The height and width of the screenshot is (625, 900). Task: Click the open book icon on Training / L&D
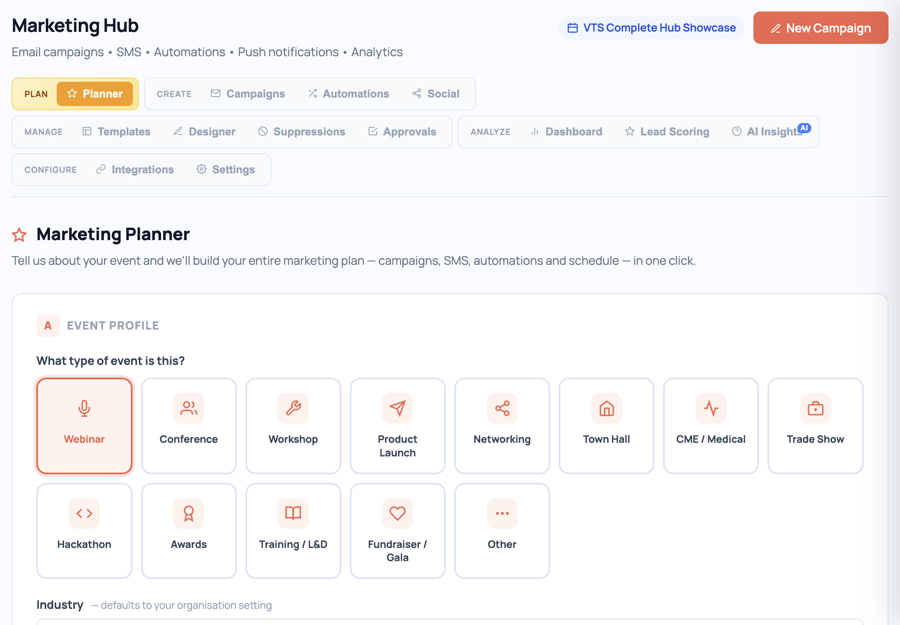coord(293,513)
